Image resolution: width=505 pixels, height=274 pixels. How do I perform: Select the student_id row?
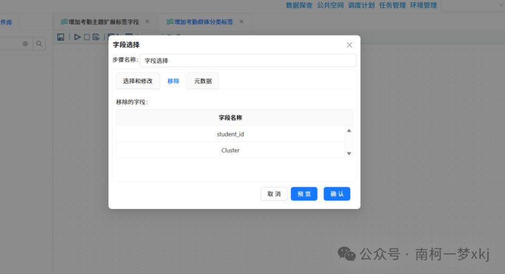tap(230, 134)
